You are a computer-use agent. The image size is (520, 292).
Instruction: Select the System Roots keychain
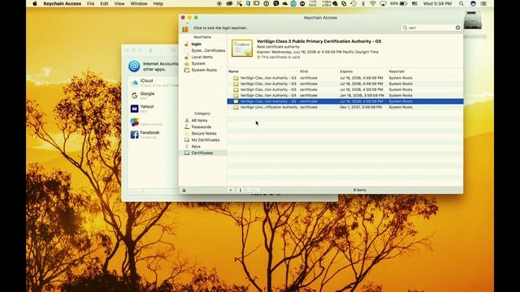(x=204, y=71)
